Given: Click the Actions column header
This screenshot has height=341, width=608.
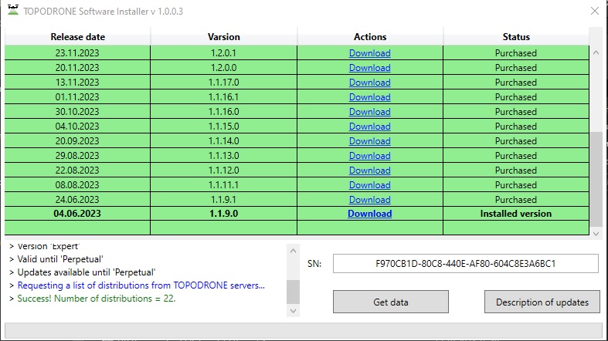Looking at the screenshot, I should click(x=370, y=37).
